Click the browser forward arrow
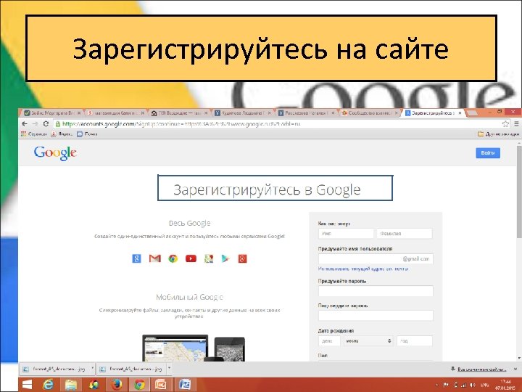This screenshot has width=522, height=392. pyautogui.click(x=35, y=123)
